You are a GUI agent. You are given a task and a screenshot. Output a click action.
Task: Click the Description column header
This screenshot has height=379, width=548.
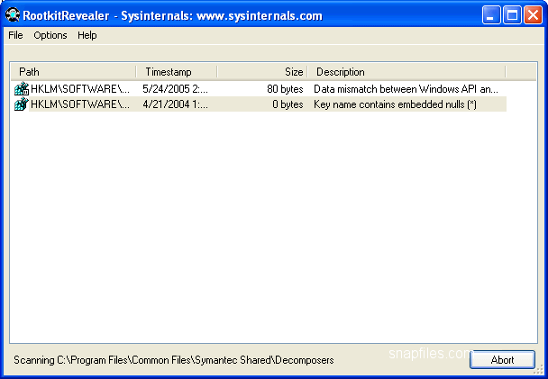[x=406, y=71]
